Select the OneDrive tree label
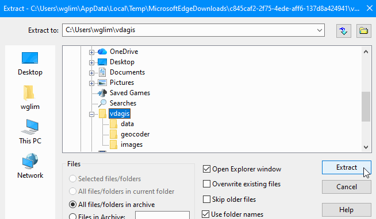 click(x=124, y=52)
